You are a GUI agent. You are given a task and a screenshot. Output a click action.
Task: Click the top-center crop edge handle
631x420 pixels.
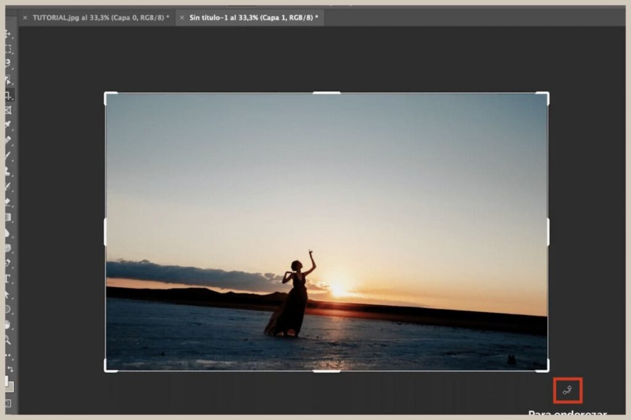point(327,93)
